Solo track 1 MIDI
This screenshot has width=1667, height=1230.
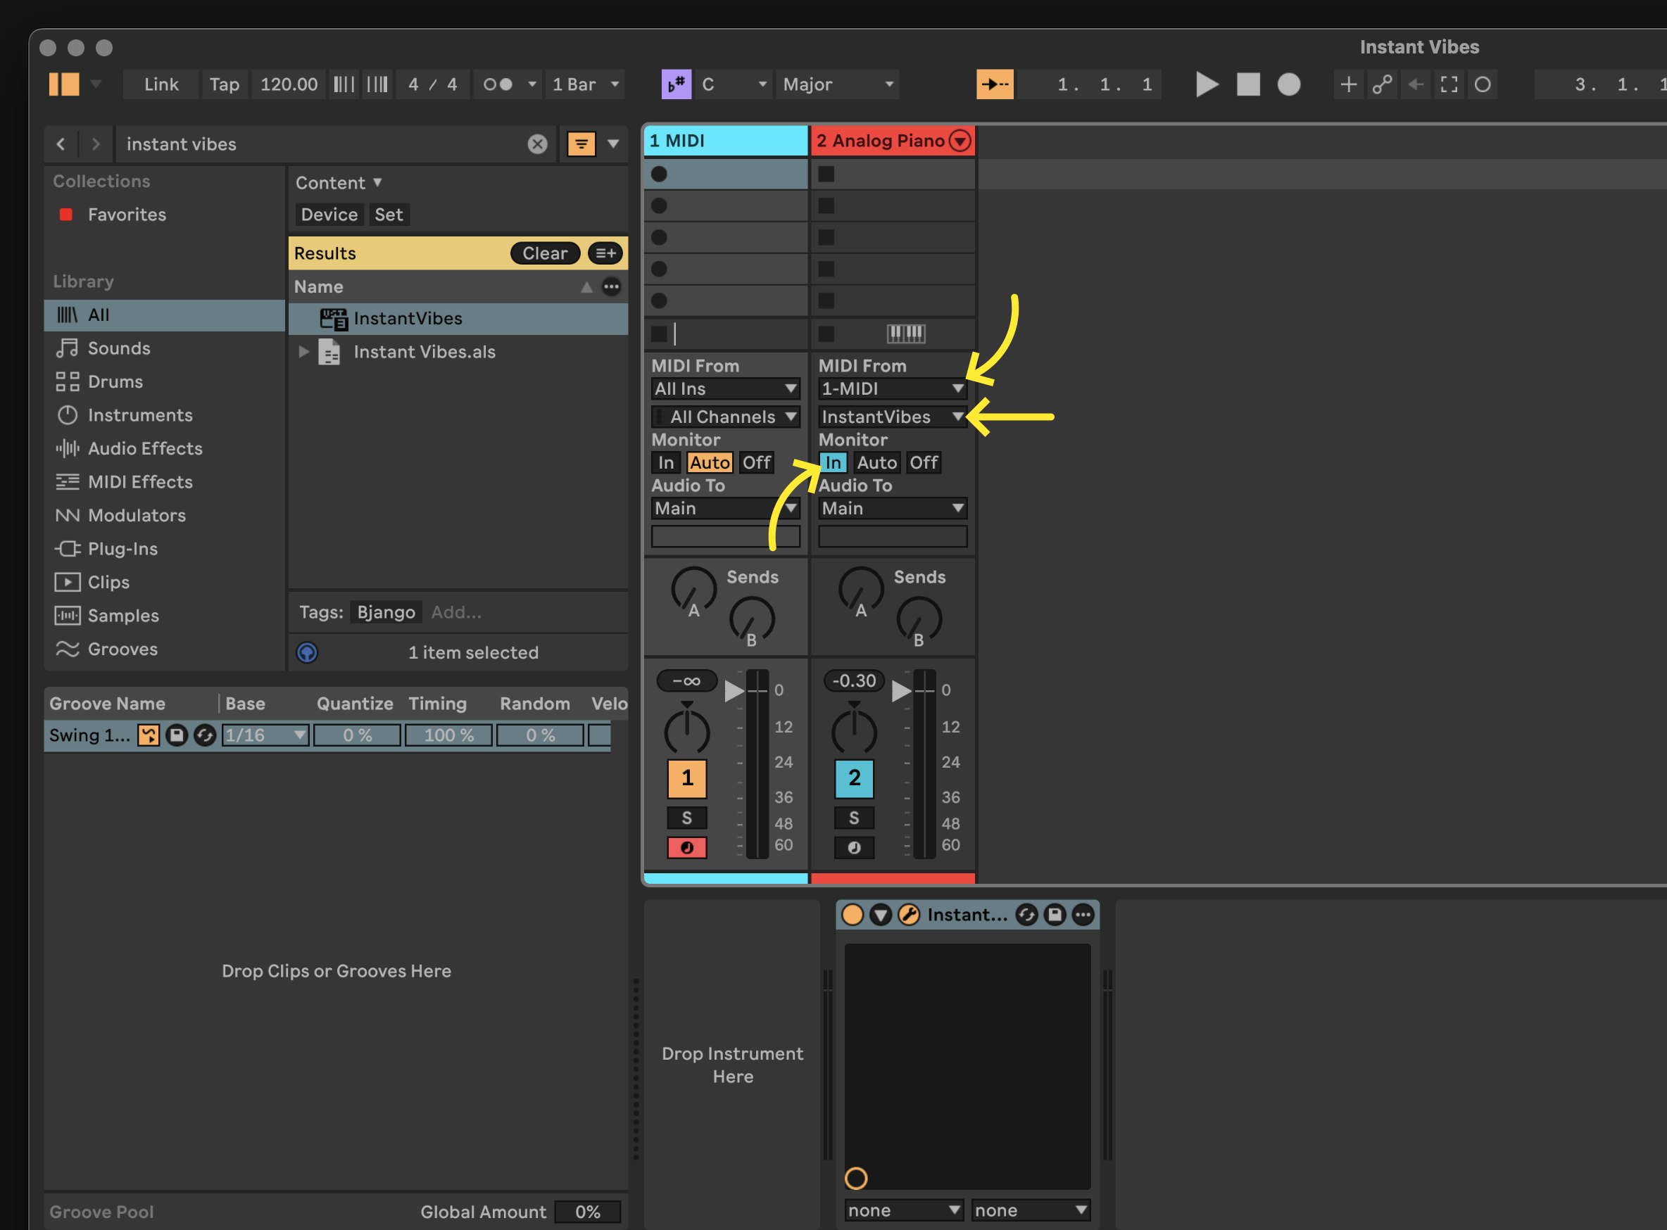(687, 818)
